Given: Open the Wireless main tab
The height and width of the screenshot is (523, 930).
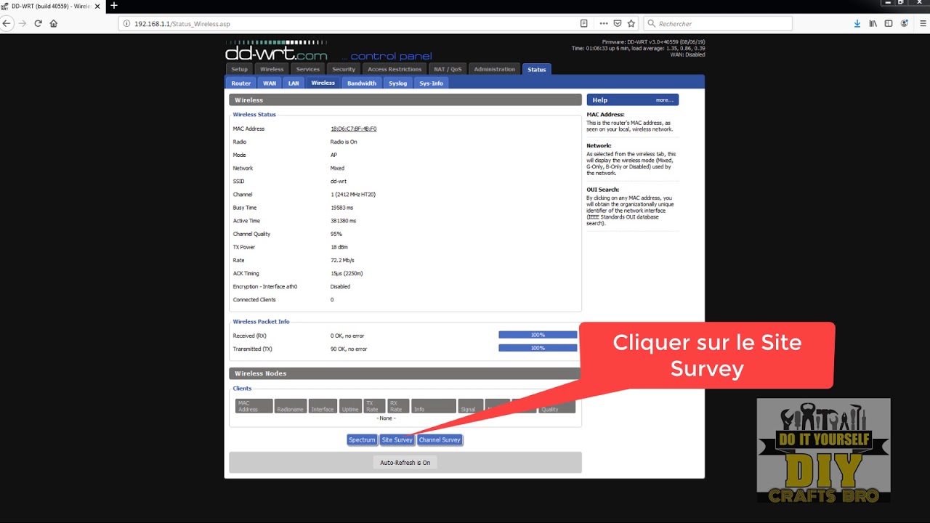Looking at the screenshot, I should pyautogui.click(x=272, y=69).
